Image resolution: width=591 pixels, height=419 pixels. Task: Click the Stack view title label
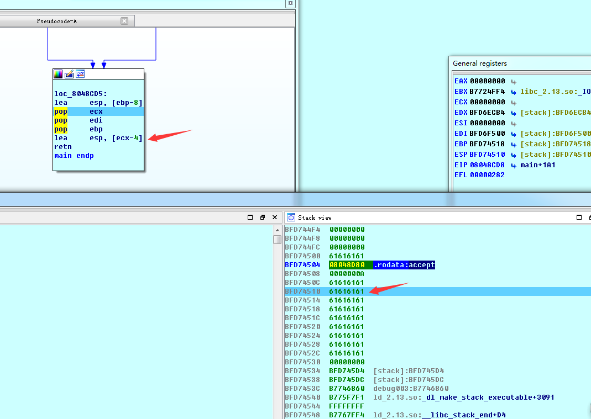pyautogui.click(x=315, y=218)
